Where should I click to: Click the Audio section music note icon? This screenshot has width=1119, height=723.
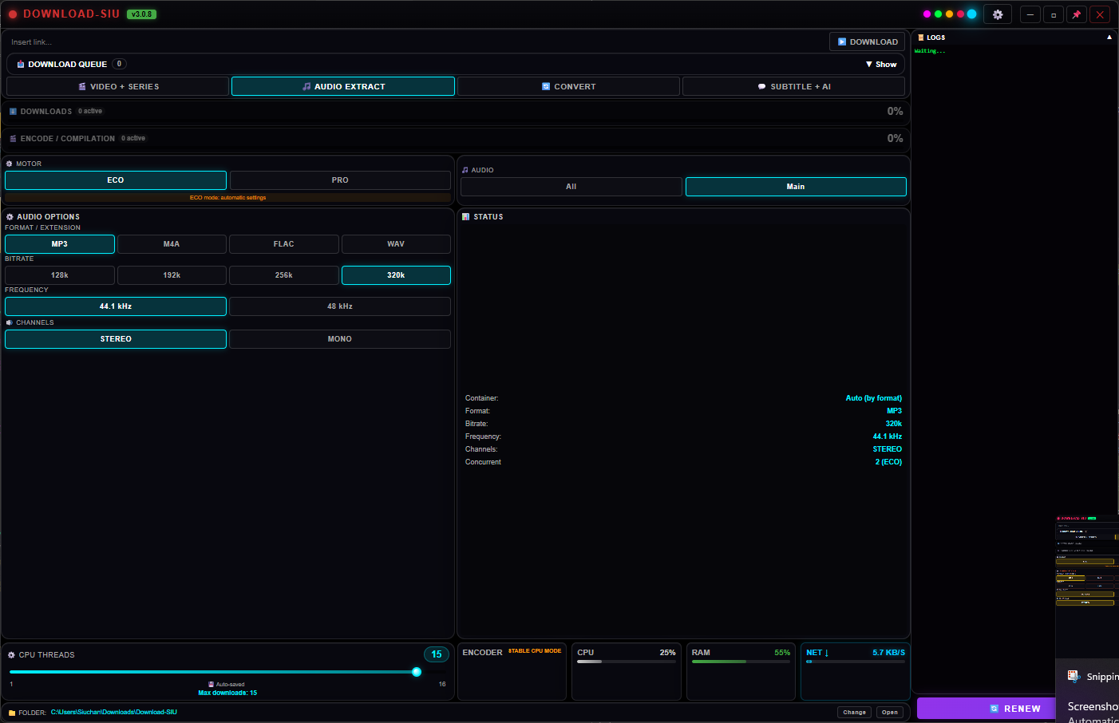click(465, 170)
